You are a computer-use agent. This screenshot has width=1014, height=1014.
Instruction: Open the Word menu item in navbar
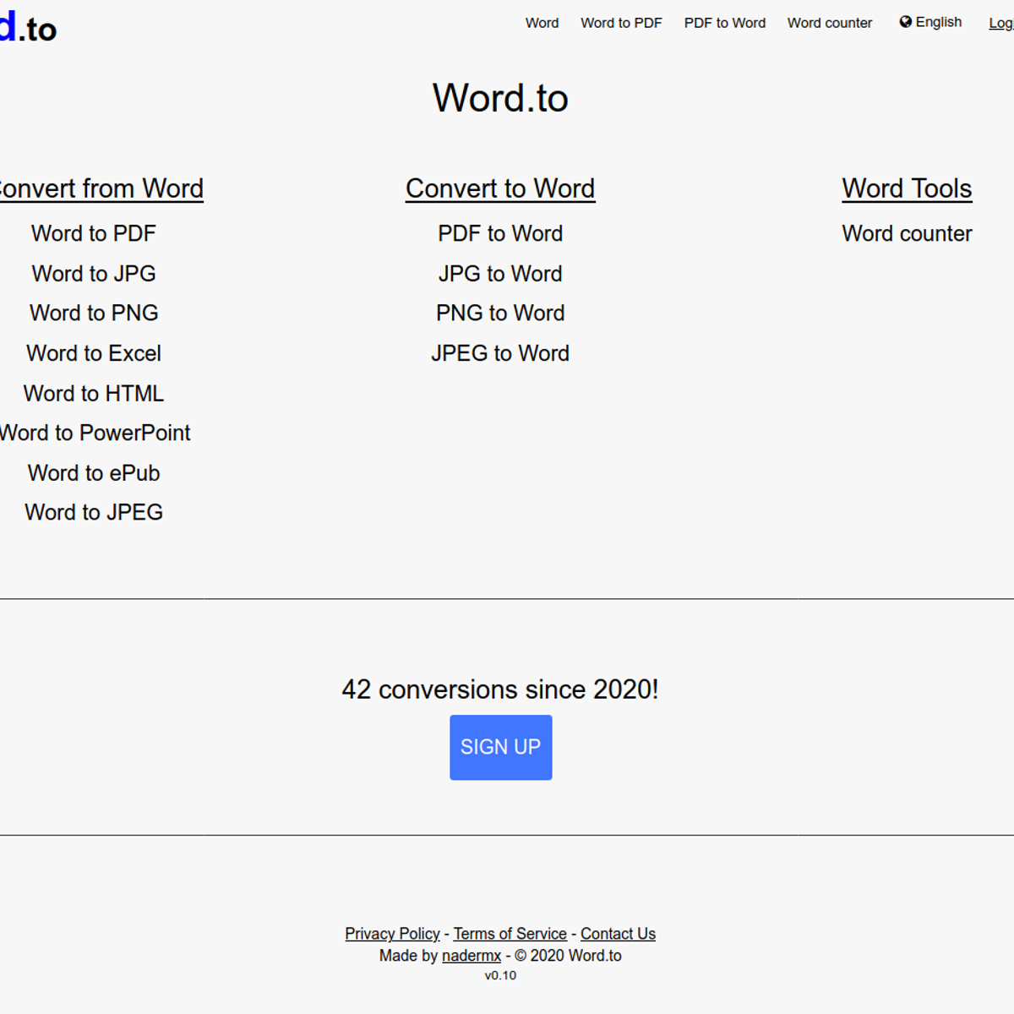542,23
